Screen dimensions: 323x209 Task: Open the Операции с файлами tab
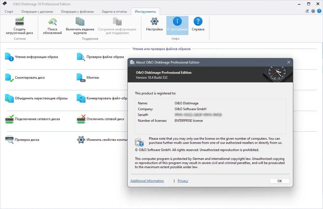pyautogui.click(x=77, y=12)
